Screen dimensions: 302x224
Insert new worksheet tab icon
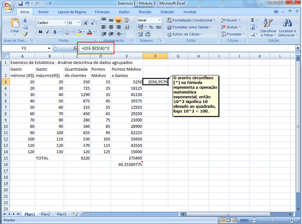pyautogui.click(x=75, y=214)
